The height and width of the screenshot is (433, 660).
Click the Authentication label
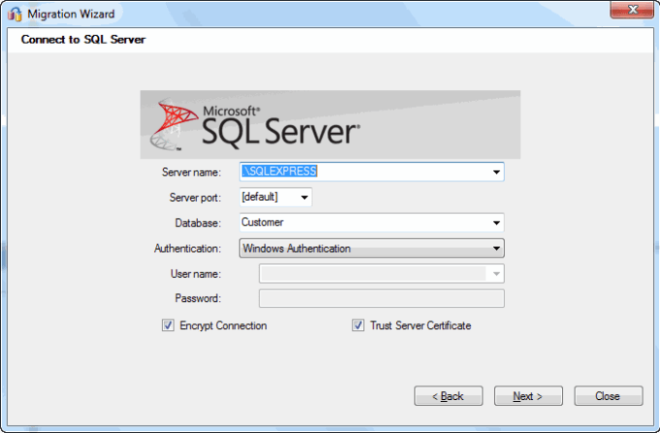pos(187,249)
